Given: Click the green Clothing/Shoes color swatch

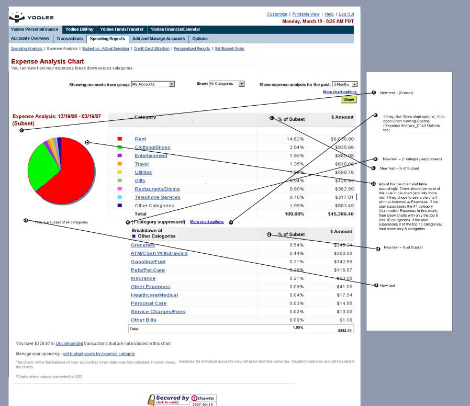Looking at the screenshot, I should (120, 147).
